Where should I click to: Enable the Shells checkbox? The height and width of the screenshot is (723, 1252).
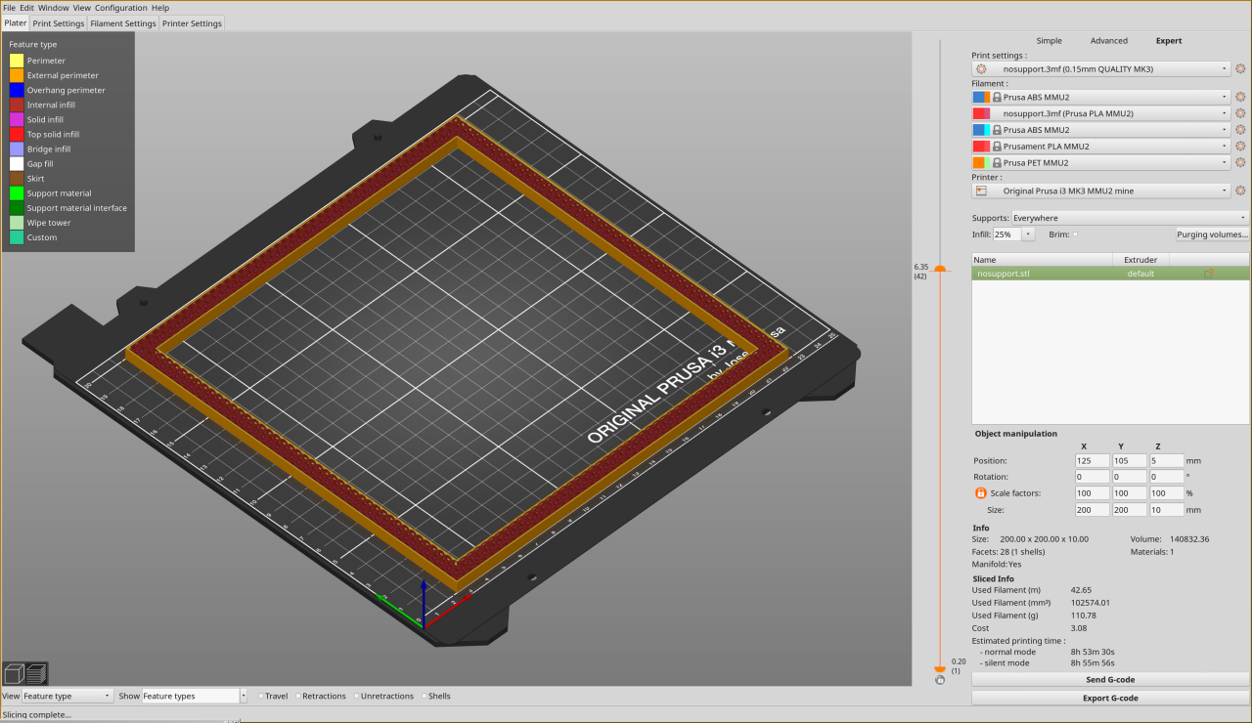[424, 697]
